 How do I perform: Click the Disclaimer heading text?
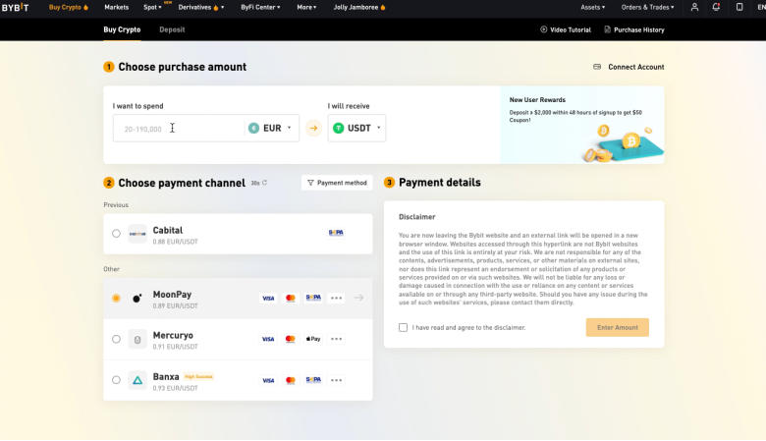coord(416,217)
